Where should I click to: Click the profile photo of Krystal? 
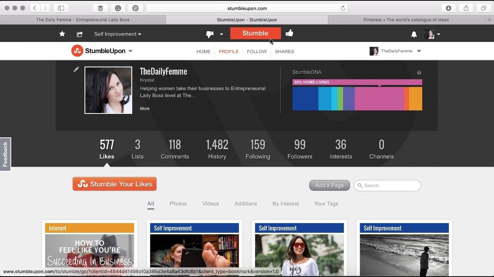click(108, 90)
